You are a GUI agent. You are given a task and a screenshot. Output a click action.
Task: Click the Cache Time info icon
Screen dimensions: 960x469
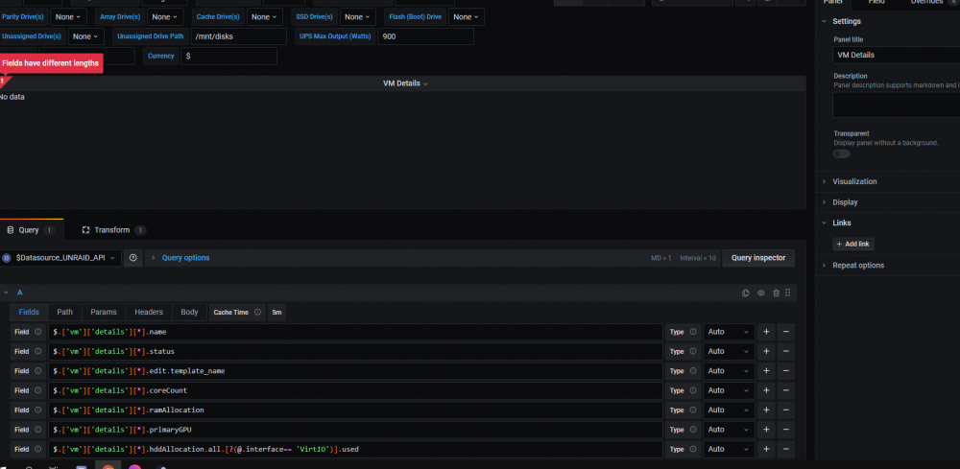point(257,313)
